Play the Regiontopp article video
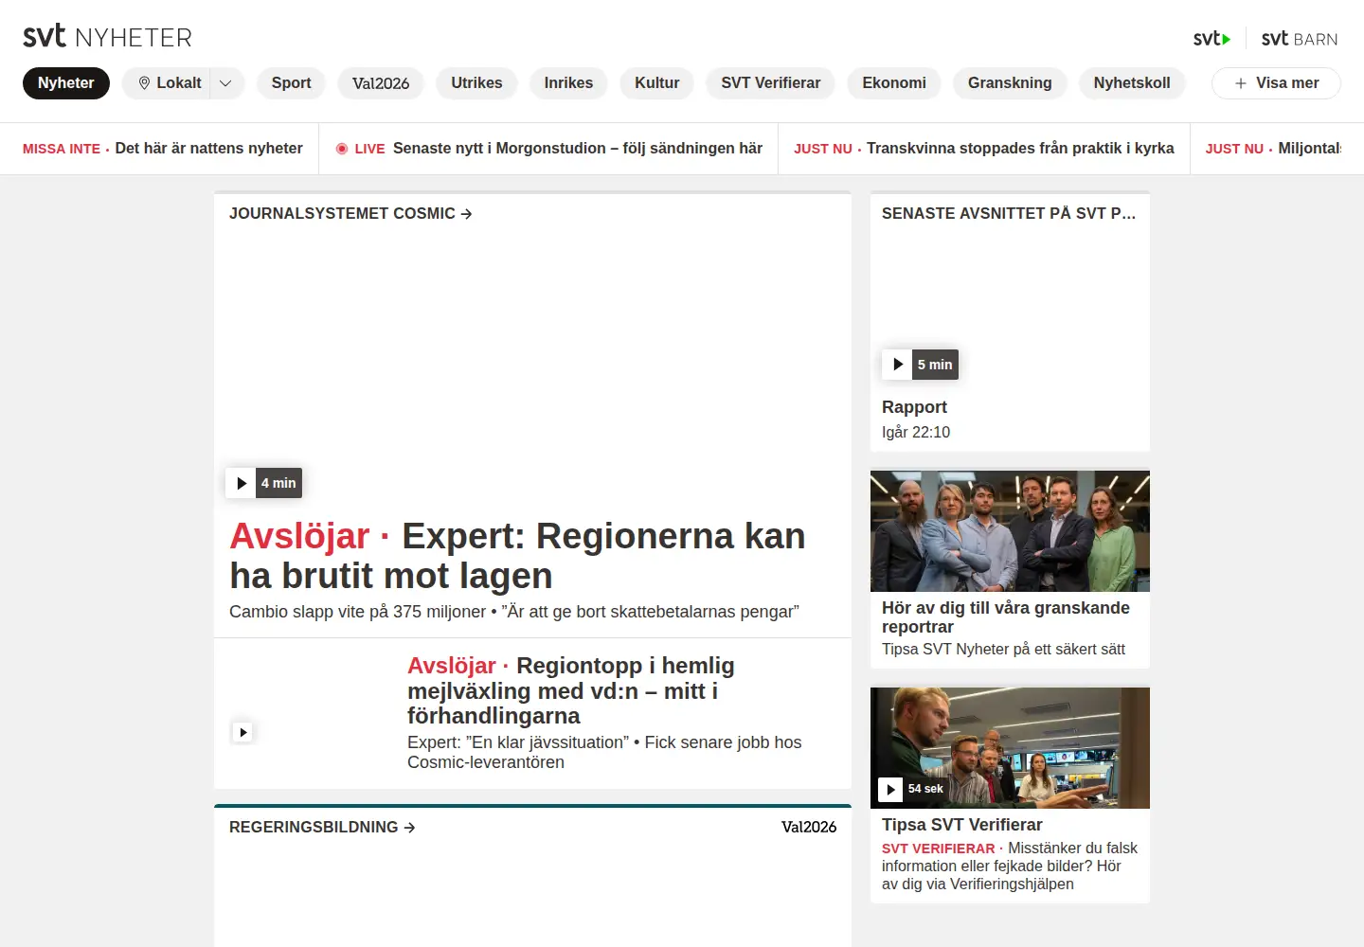The height and width of the screenshot is (947, 1364). 243,732
